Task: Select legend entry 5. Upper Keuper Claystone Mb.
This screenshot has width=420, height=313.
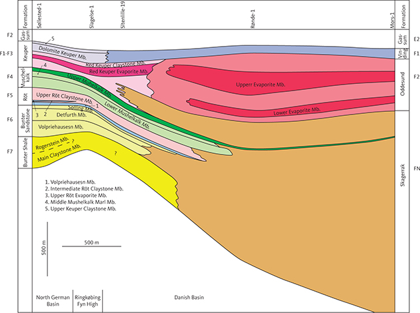Action: (81, 209)
